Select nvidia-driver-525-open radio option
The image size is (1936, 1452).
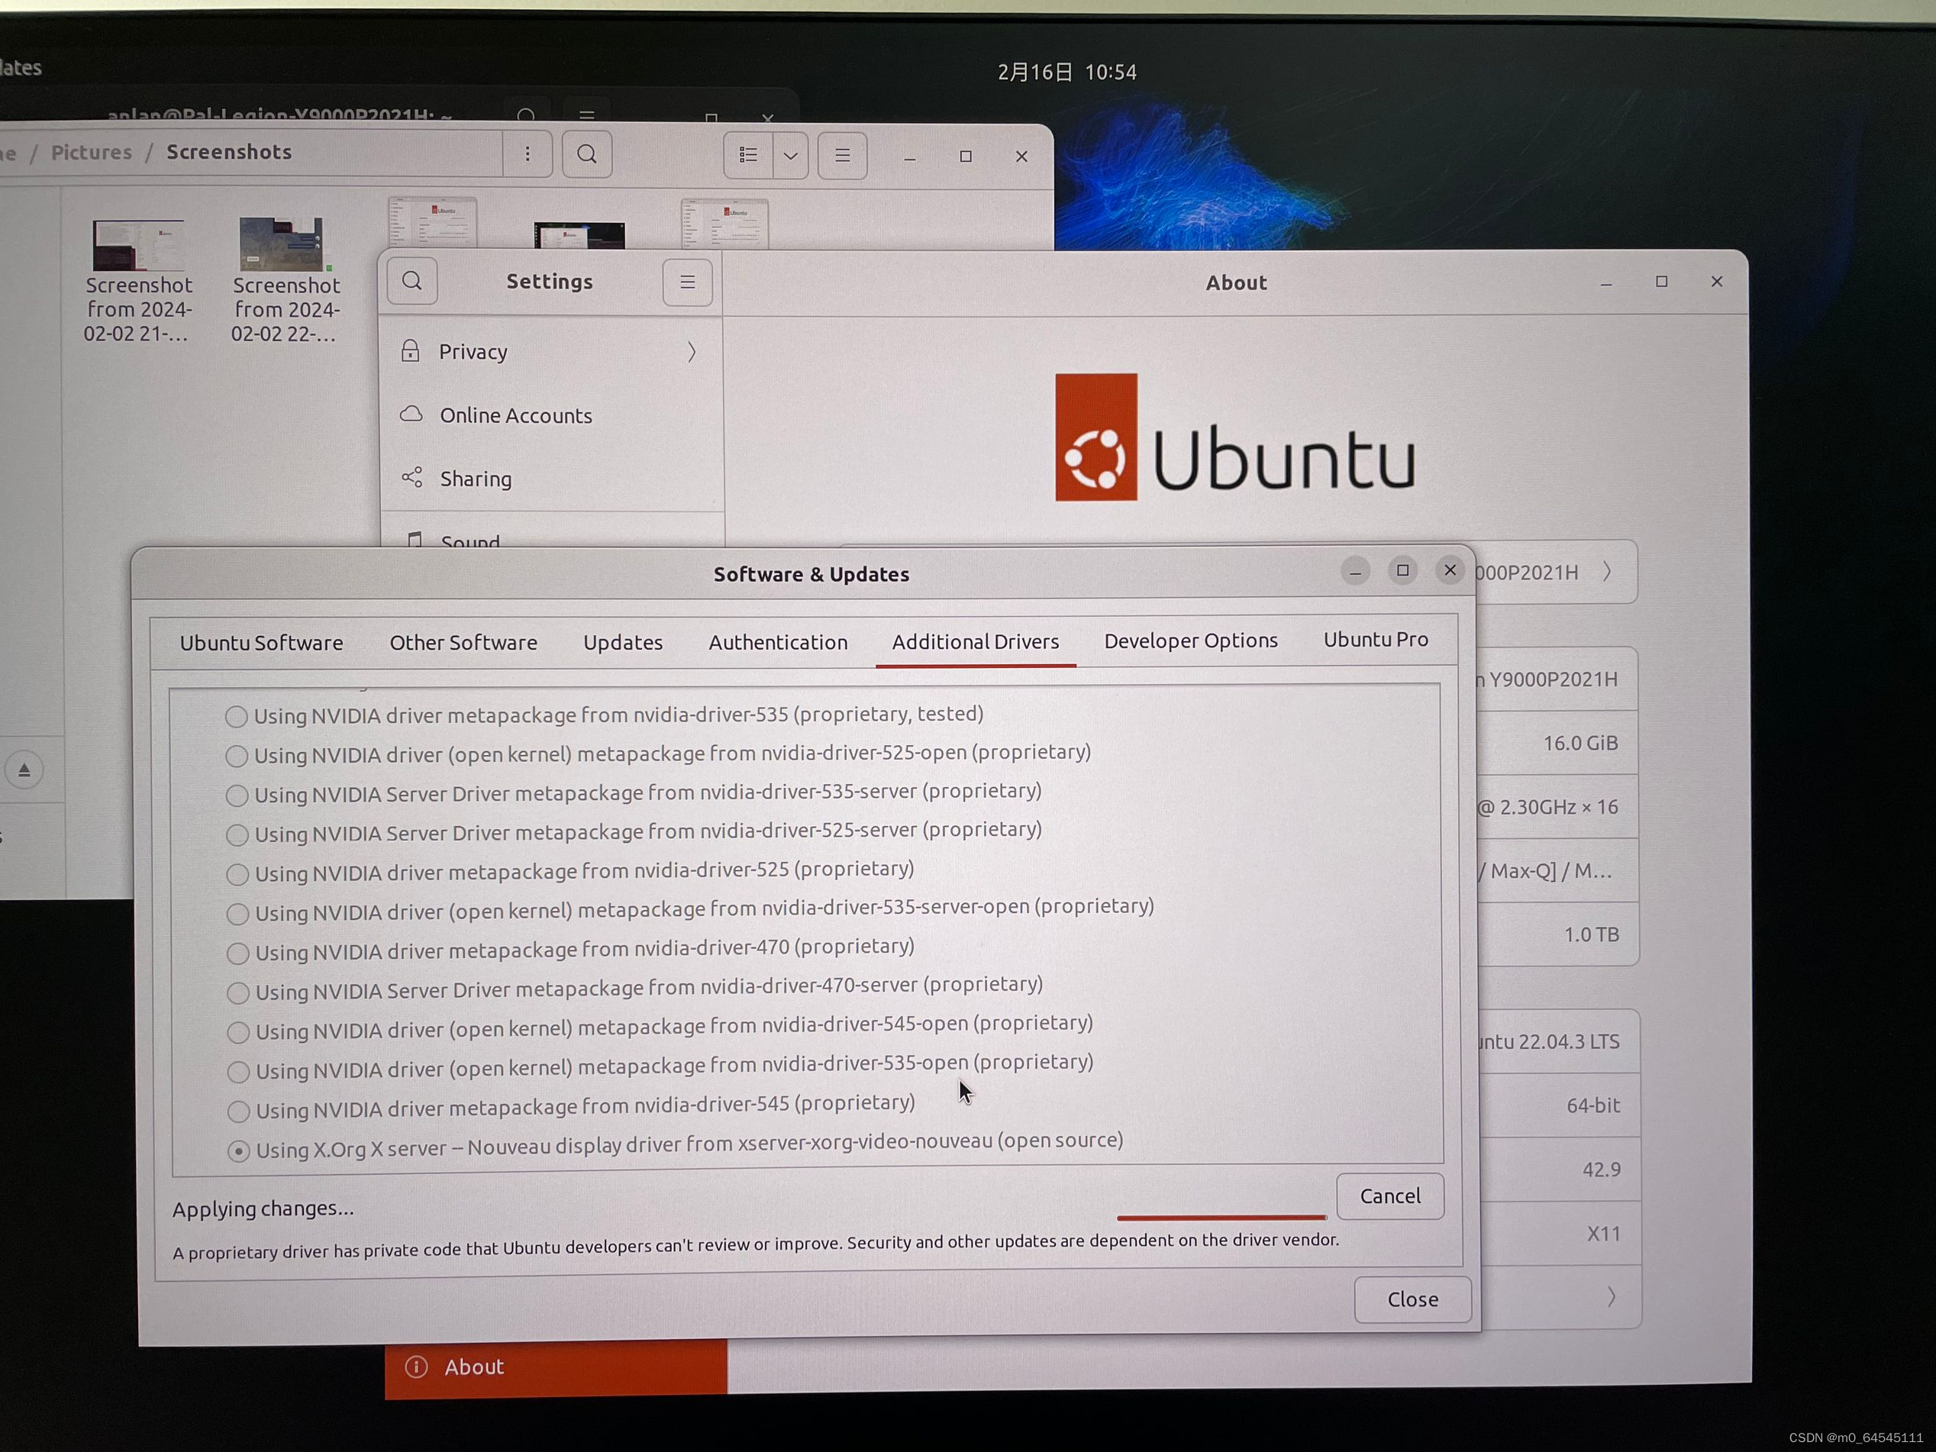237,757
